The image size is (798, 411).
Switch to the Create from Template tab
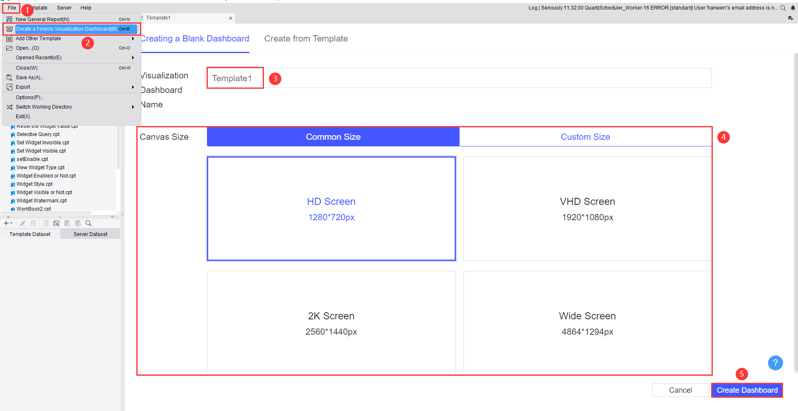[306, 39]
